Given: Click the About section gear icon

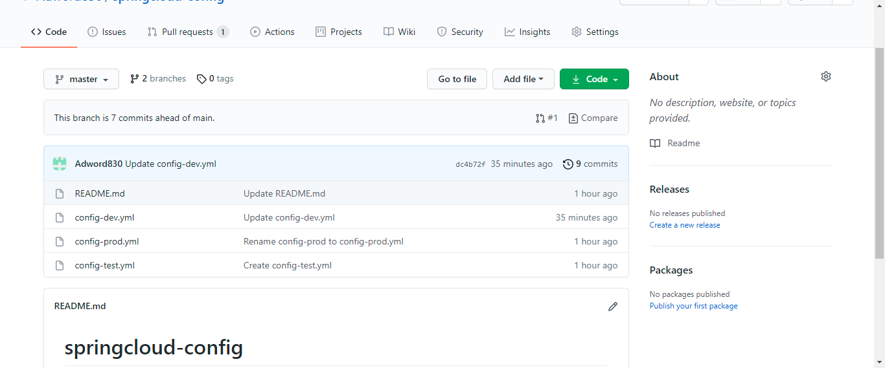Looking at the screenshot, I should tap(826, 76).
